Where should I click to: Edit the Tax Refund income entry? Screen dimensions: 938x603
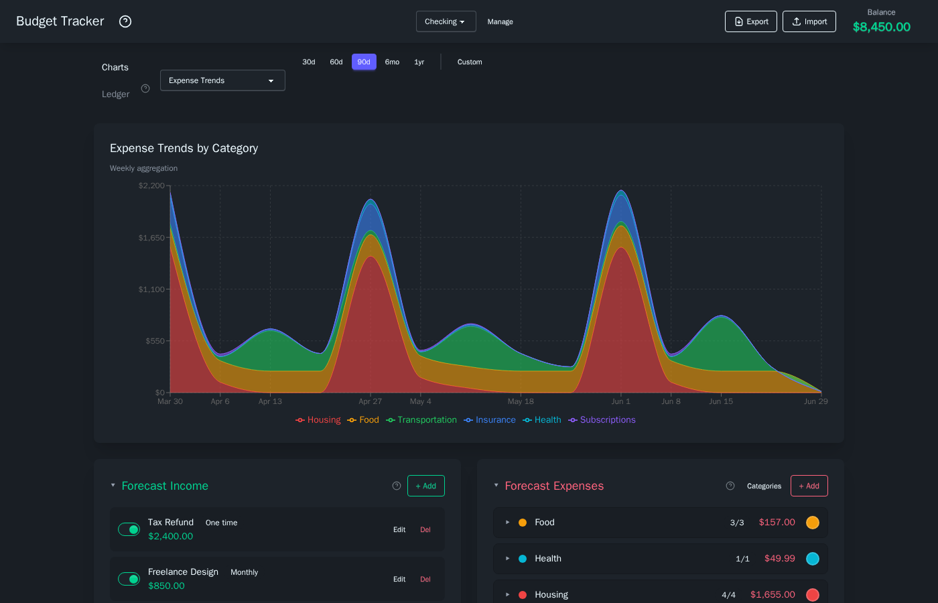[399, 530]
